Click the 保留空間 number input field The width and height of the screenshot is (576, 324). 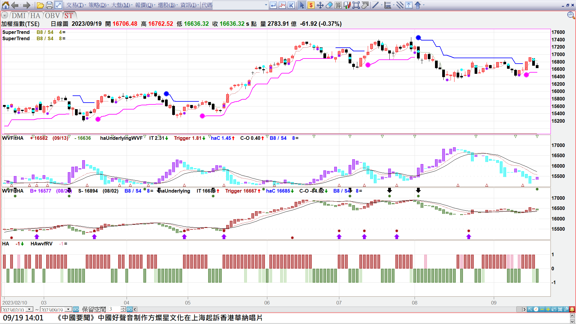114,309
